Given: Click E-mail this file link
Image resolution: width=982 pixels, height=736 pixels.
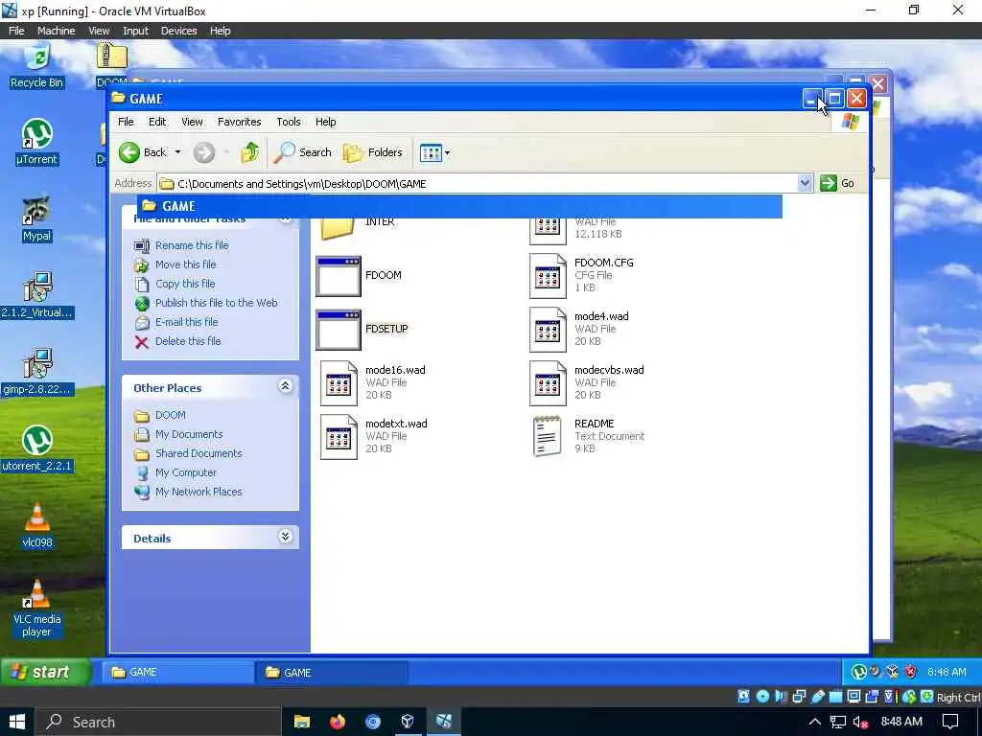Looking at the screenshot, I should [x=187, y=322].
